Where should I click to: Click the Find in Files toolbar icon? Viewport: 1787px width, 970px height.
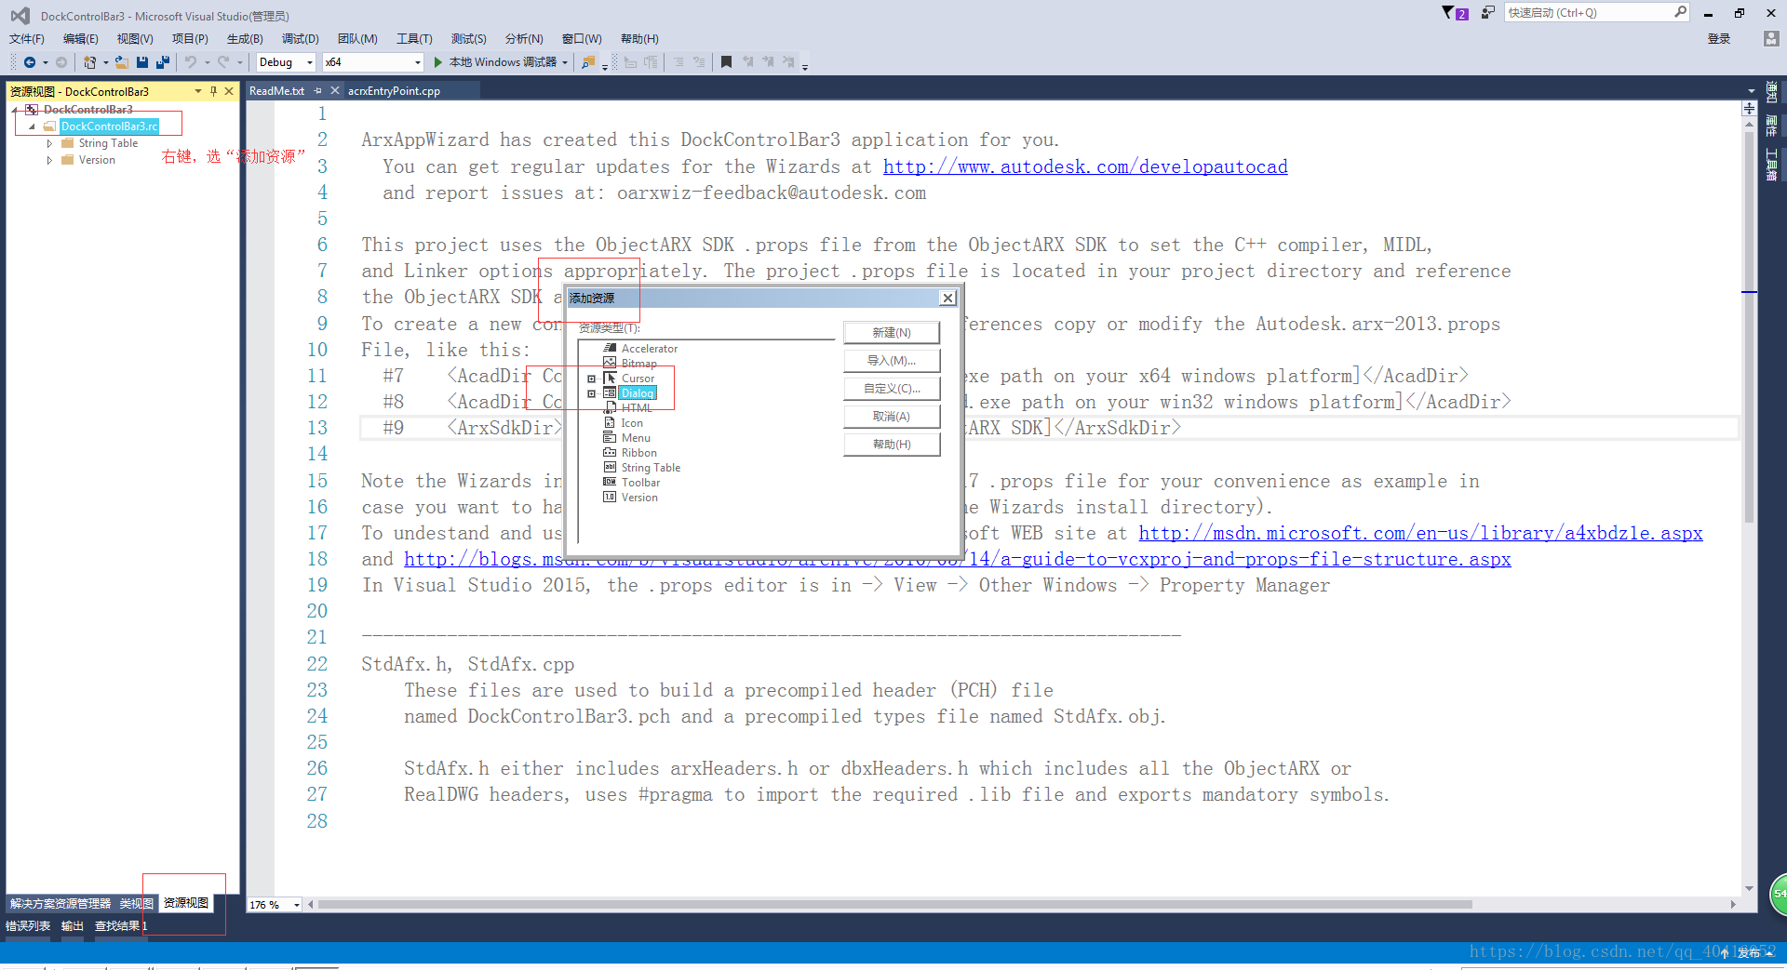(588, 62)
